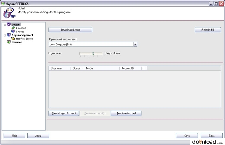Sort accounts by Domain column
The image size is (225, 145).
point(77,68)
